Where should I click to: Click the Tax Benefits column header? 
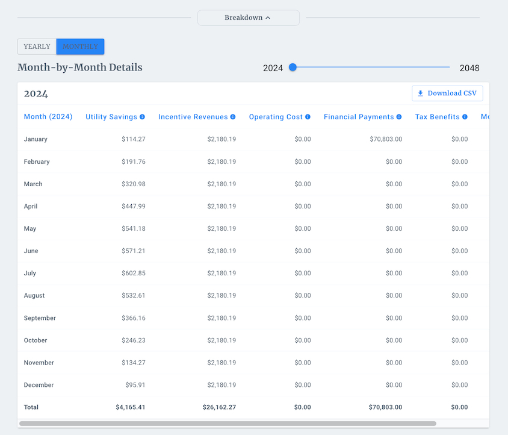click(x=437, y=117)
